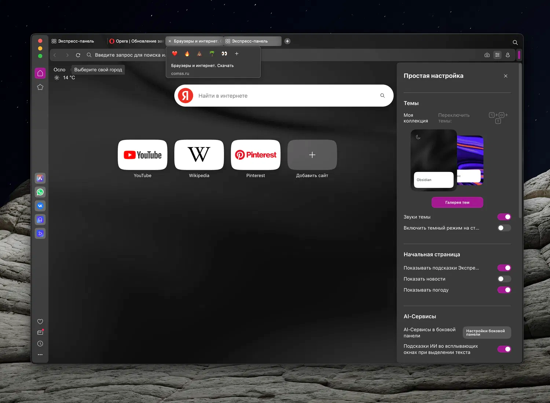This screenshot has height=403, width=550.
Task: Choose the red heart emoji for the tab
Action: pyautogui.click(x=175, y=53)
